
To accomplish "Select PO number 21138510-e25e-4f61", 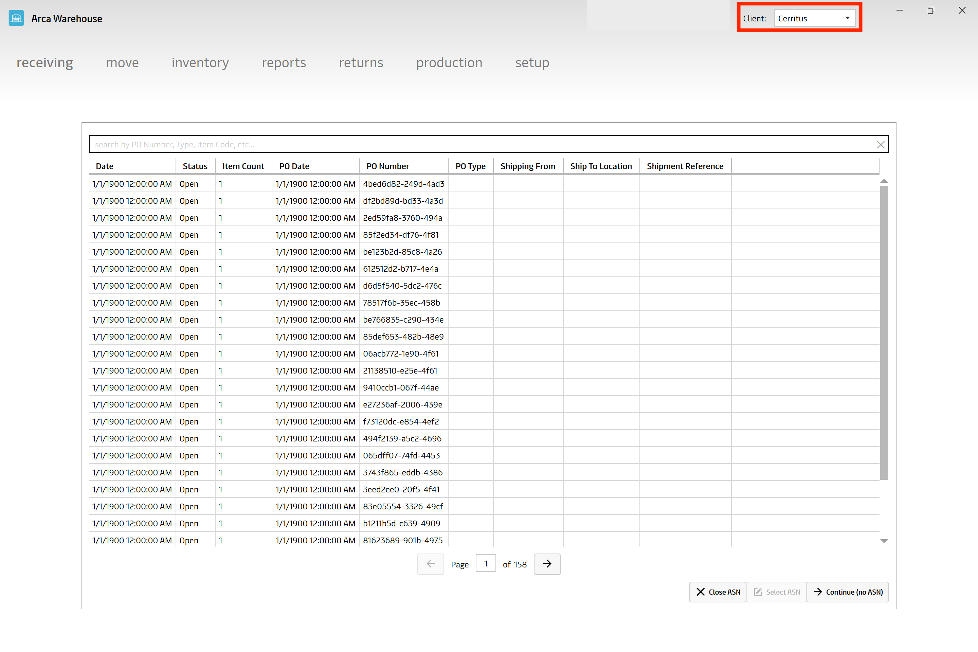I will click(x=400, y=370).
